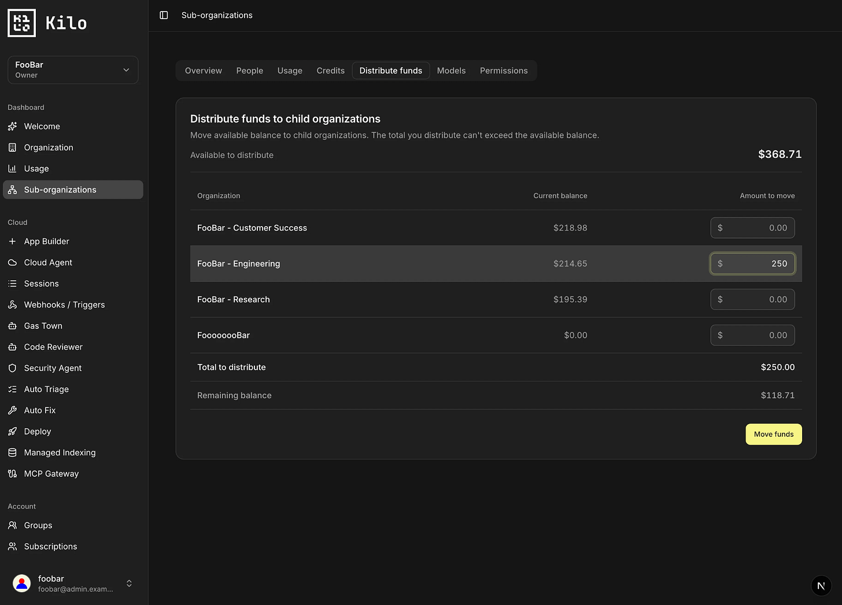The image size is (842, 605).
Task: Click the FooBar - Engineering organization name
Action: tap(238, 263)
